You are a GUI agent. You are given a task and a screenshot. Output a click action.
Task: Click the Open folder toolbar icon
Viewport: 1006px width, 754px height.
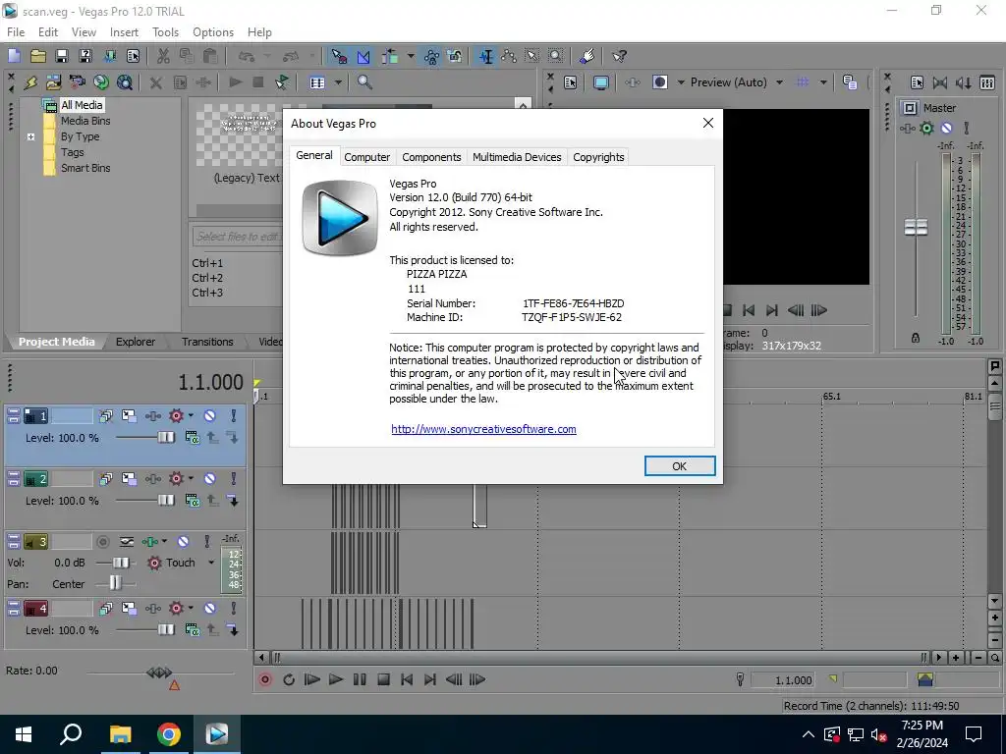[x=38, y=56]
